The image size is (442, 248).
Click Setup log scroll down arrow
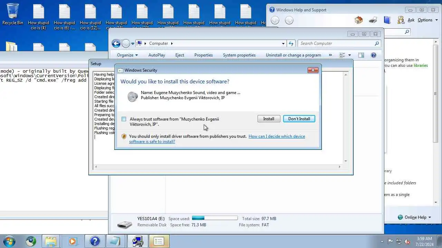pos(346,161)
